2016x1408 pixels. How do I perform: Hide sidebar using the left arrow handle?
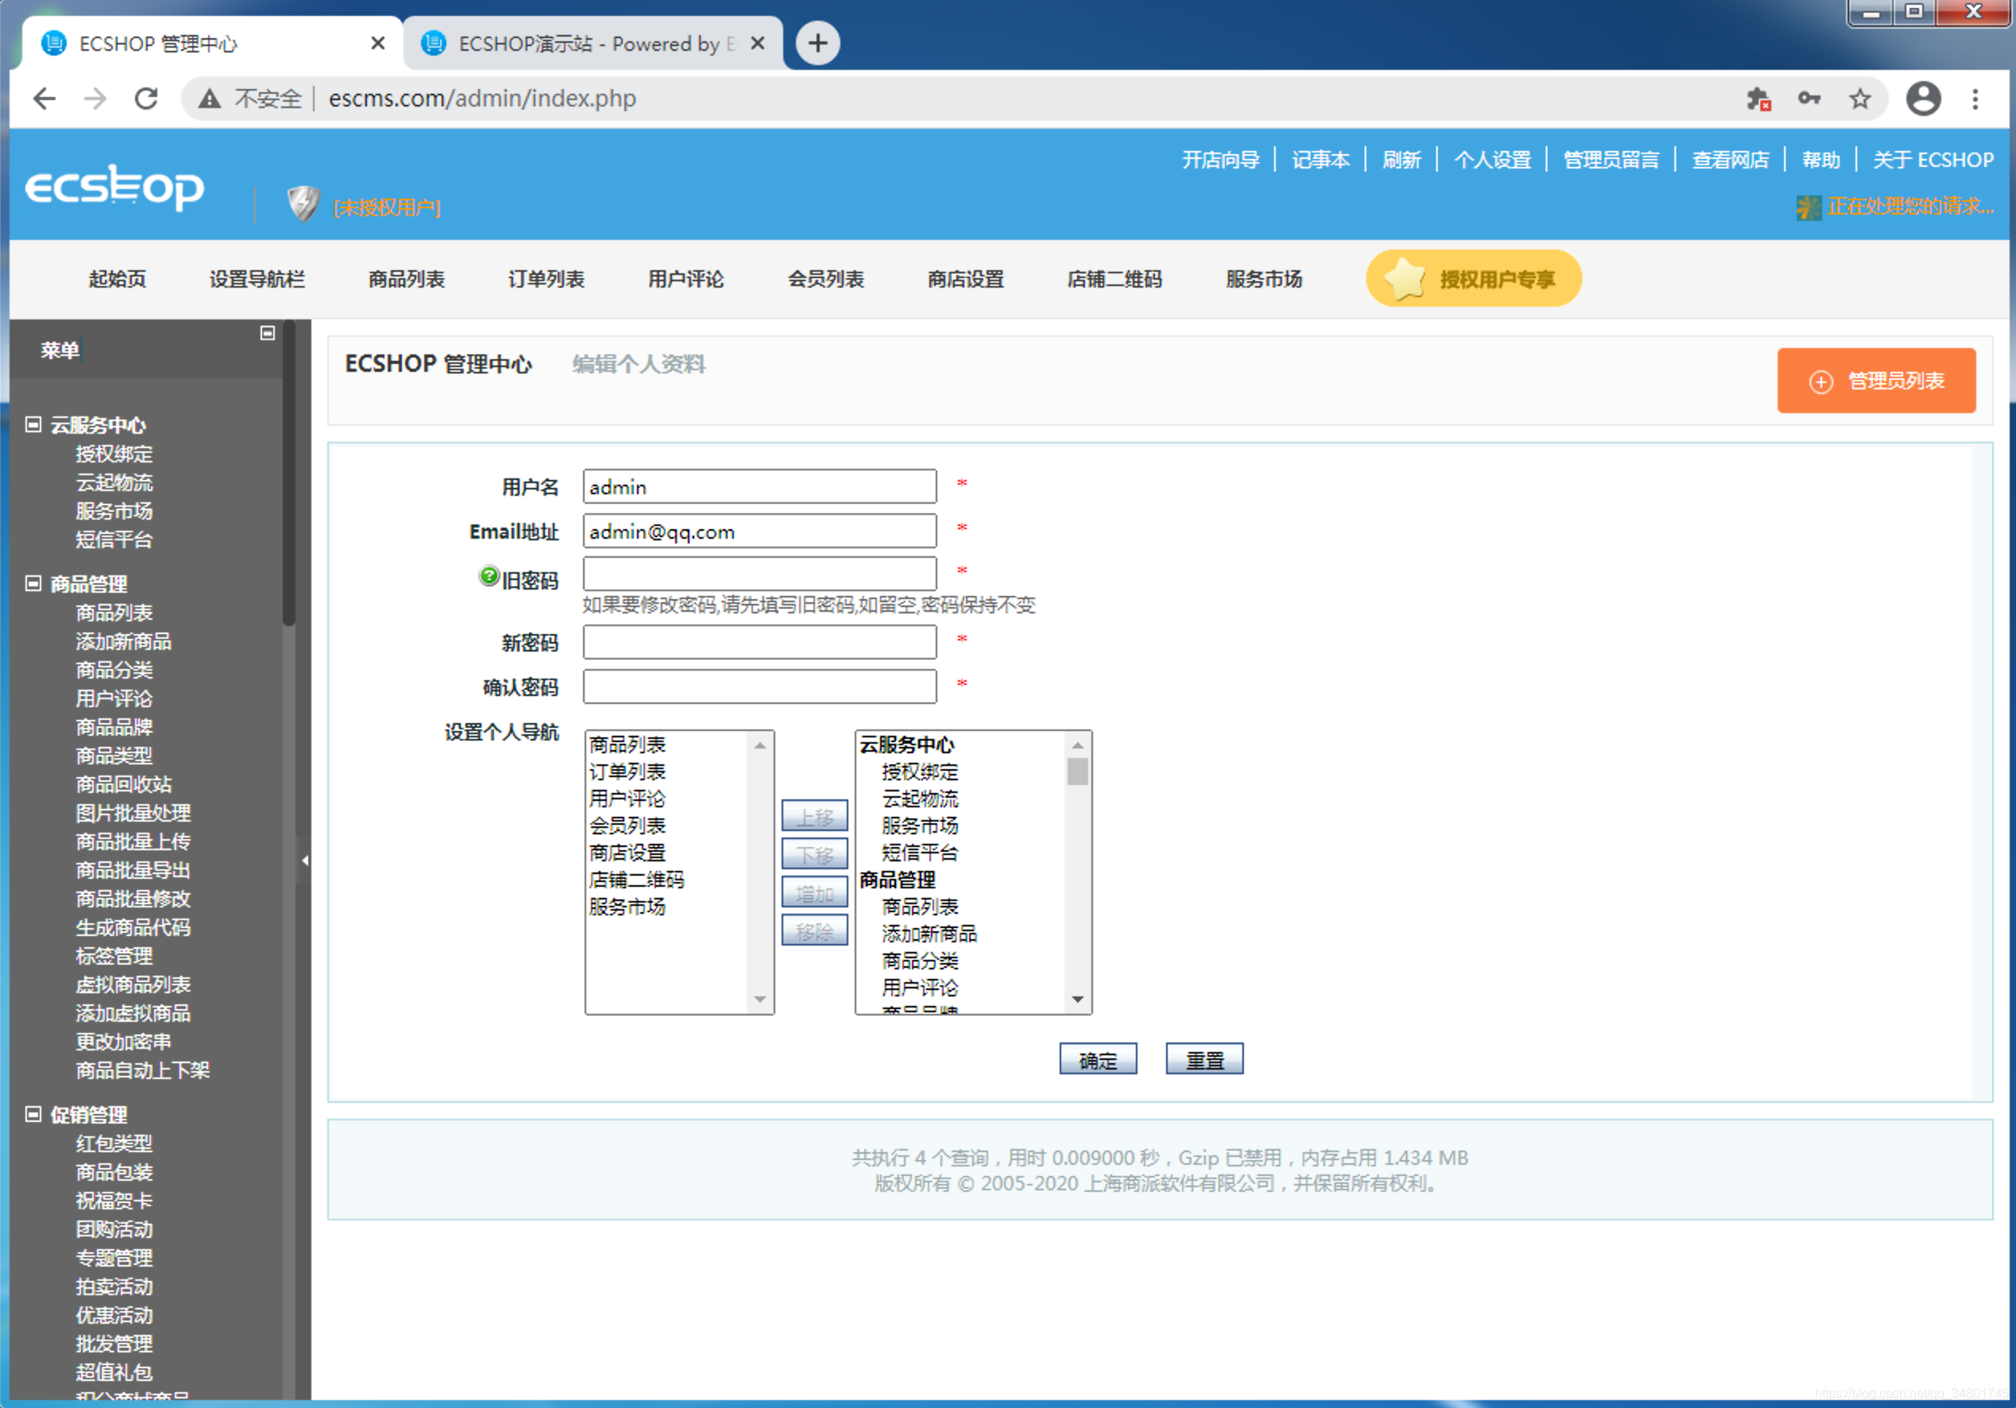click(303, 861)
